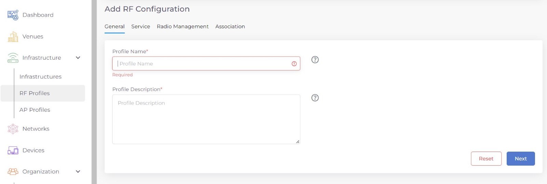Viewport: 547px width, 184px height.
Task: Click the Next button
Action: (520, 159)
